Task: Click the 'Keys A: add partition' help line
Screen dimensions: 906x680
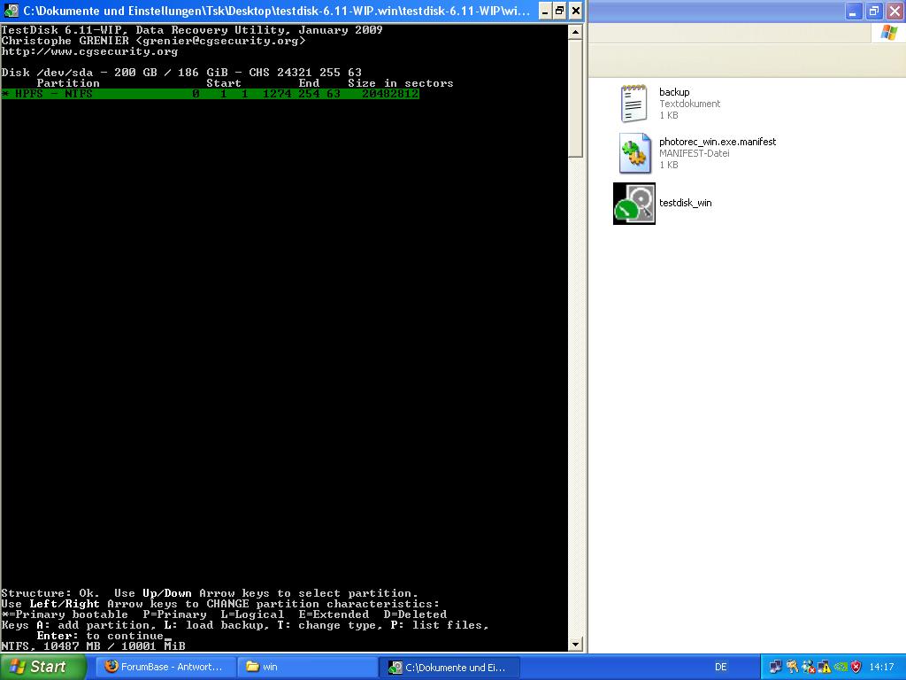Action: click(245, 625)
